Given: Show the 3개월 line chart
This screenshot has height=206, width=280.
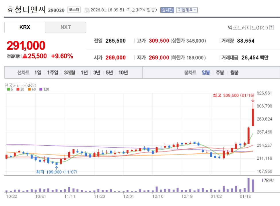Looking at the screenshot, I should (x=69, y=73).
